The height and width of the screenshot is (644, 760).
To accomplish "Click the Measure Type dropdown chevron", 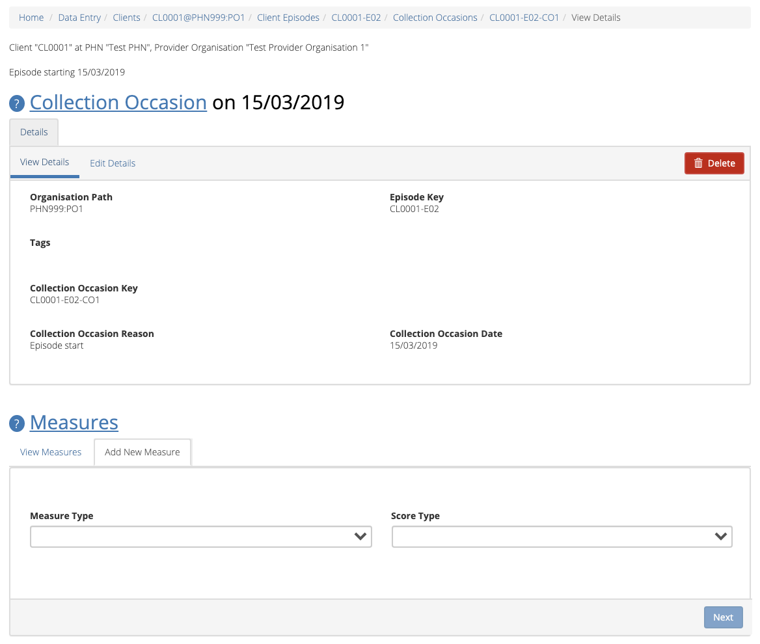I will pyautogui.click(x=360, y=537).
